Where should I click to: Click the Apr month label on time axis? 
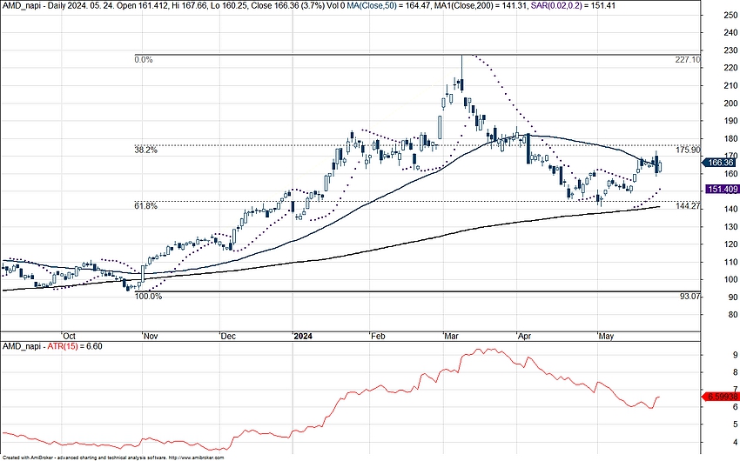click(525, 336)
